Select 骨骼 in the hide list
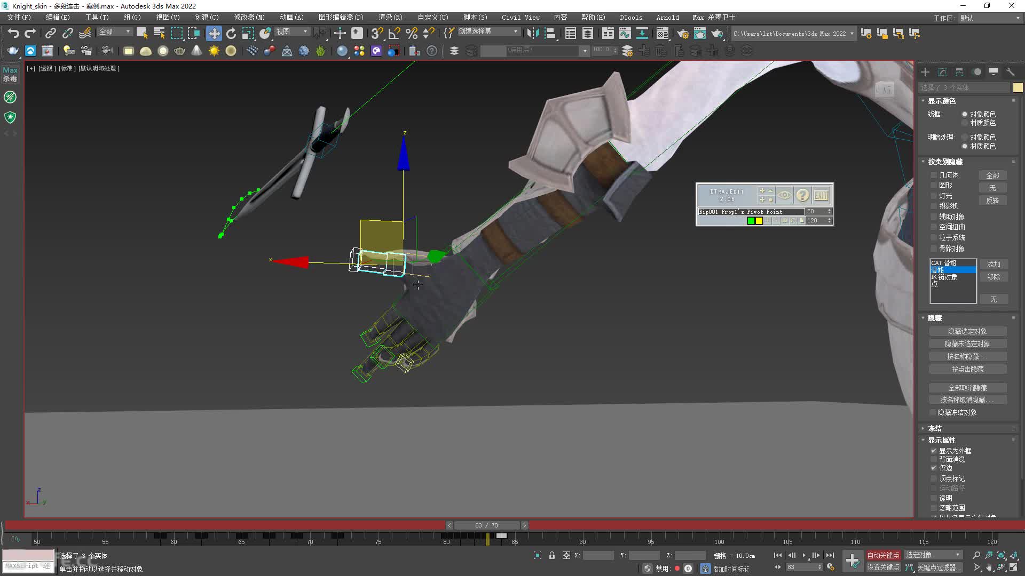This screenshot has height=576, width=1025. (953, 270)
